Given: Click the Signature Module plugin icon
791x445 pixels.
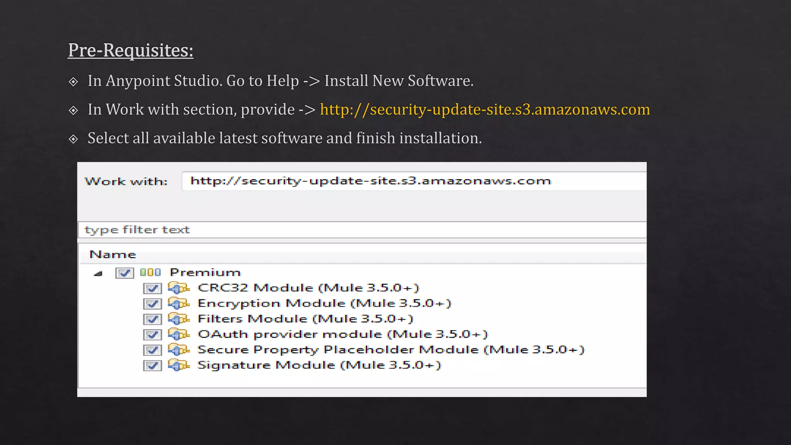Looking at the screenshot, I should click(x=179, y=365).
